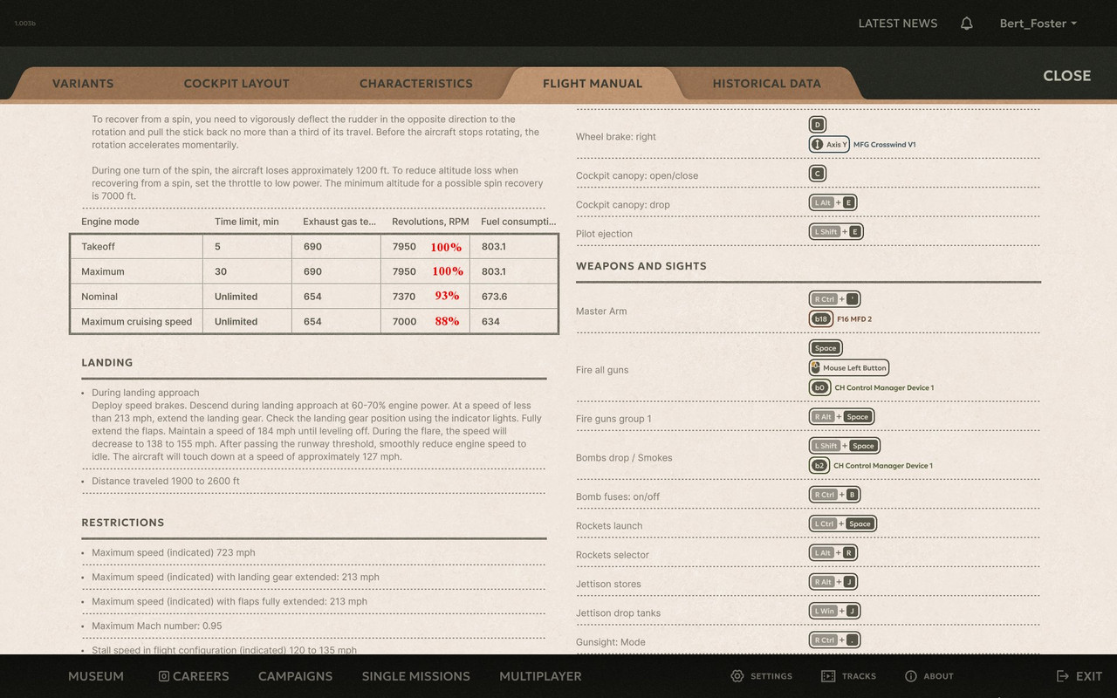Open HISTORICAL DATA tab
This screenshot has height=698, width=1117.
pos(766,84)
